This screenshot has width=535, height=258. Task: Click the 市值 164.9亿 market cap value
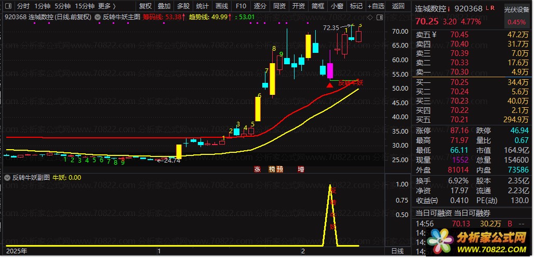tap(517, 150)
